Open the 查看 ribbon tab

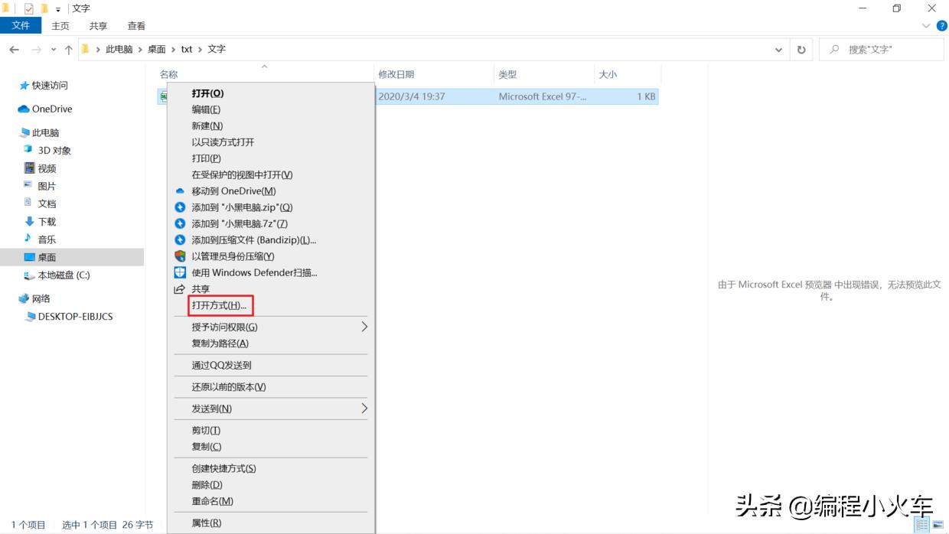tap(136, 25)
